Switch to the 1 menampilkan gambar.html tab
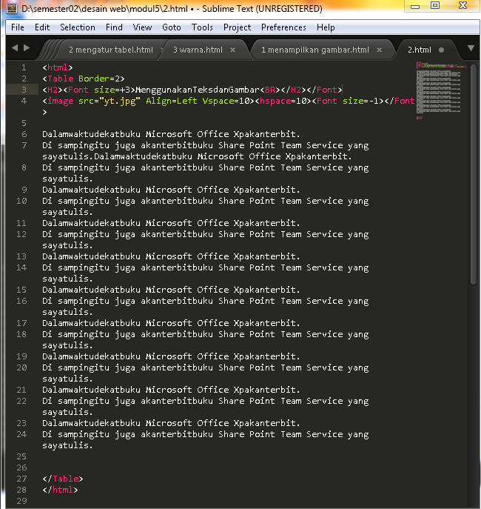481x509 pixels. (315, 50)
